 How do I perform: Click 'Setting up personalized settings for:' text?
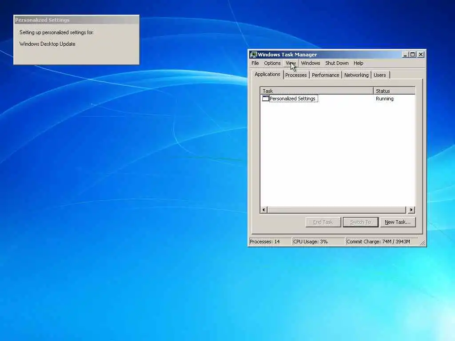click(x=56, y=32)
